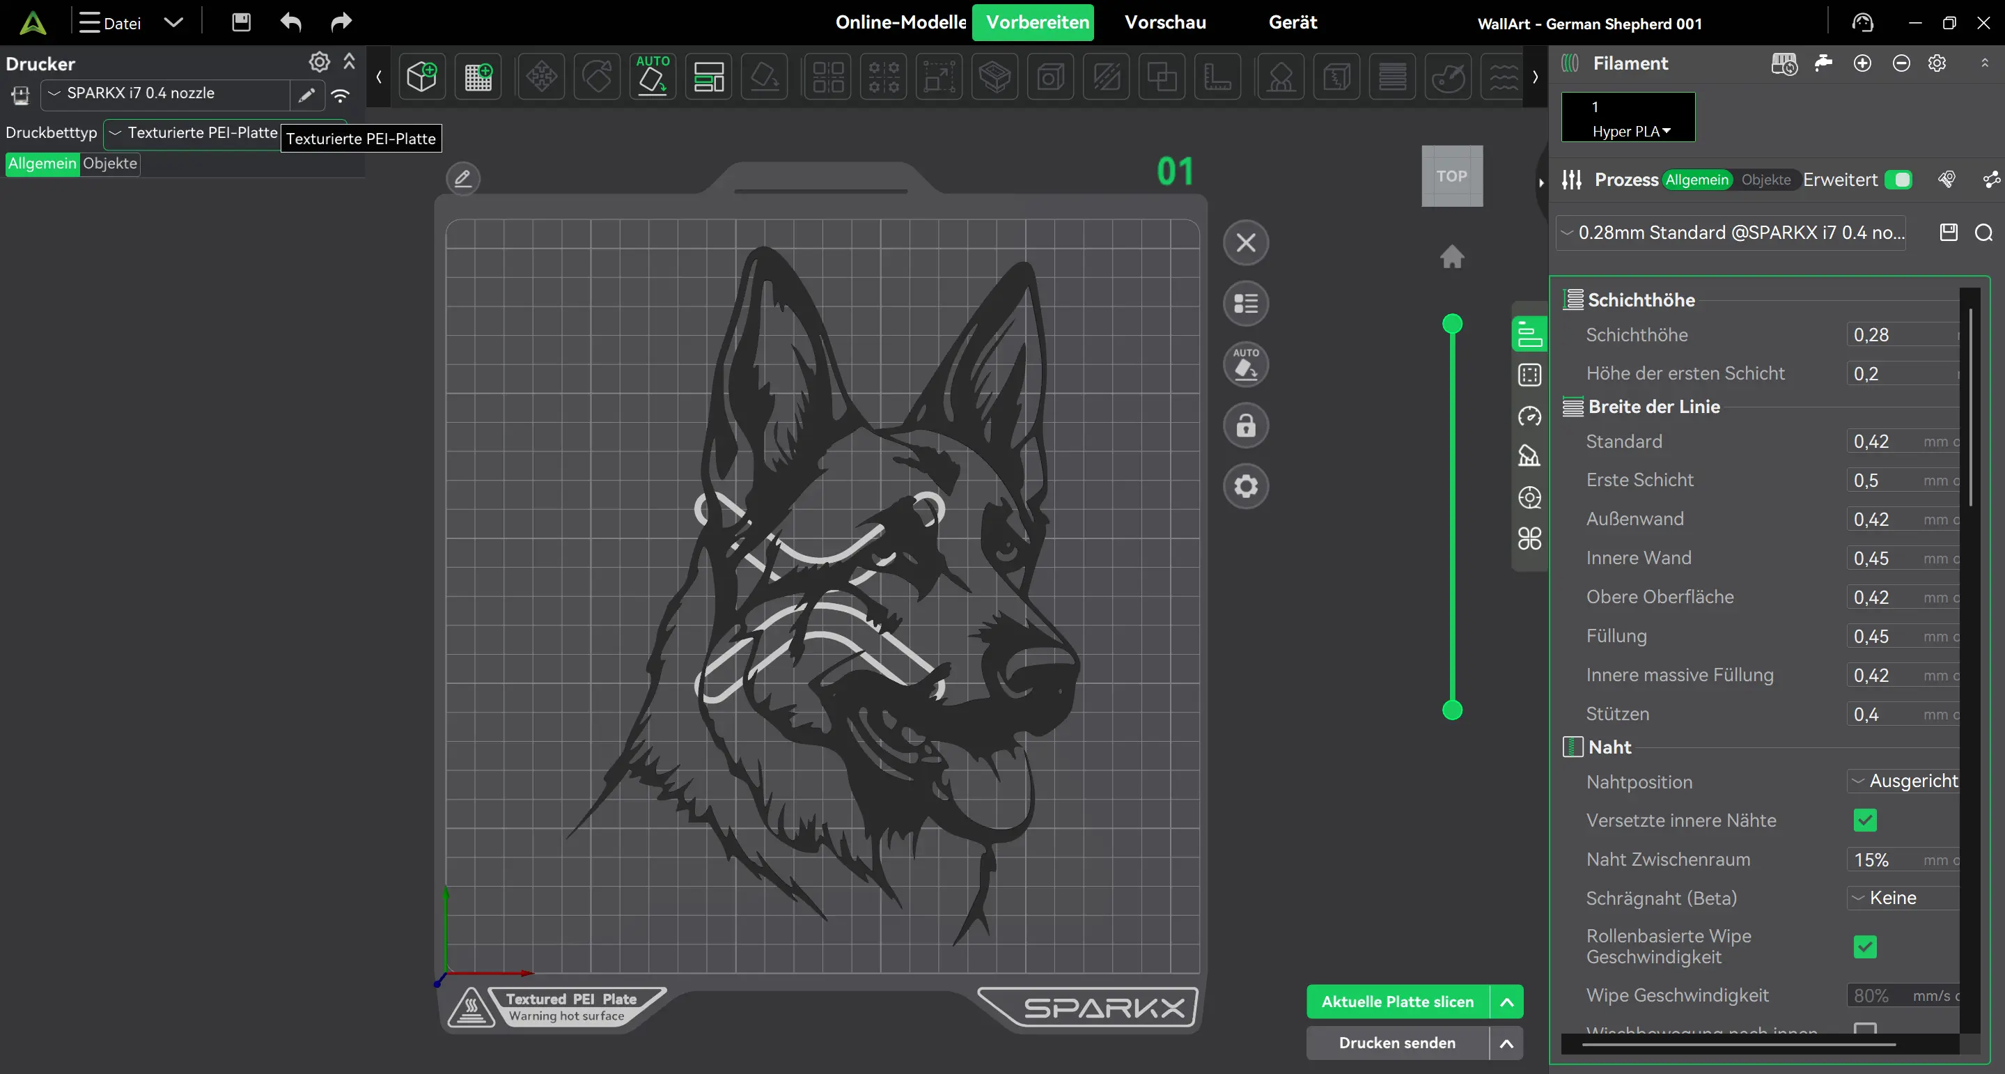The width and height of the screenshot is (2005, 1074).
Task: Open the Datei menu dropdown arrow
Action: pos(173,22)
